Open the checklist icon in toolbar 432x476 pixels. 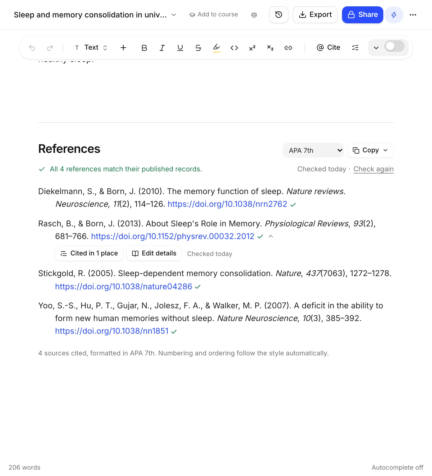[x=355, y=48]
